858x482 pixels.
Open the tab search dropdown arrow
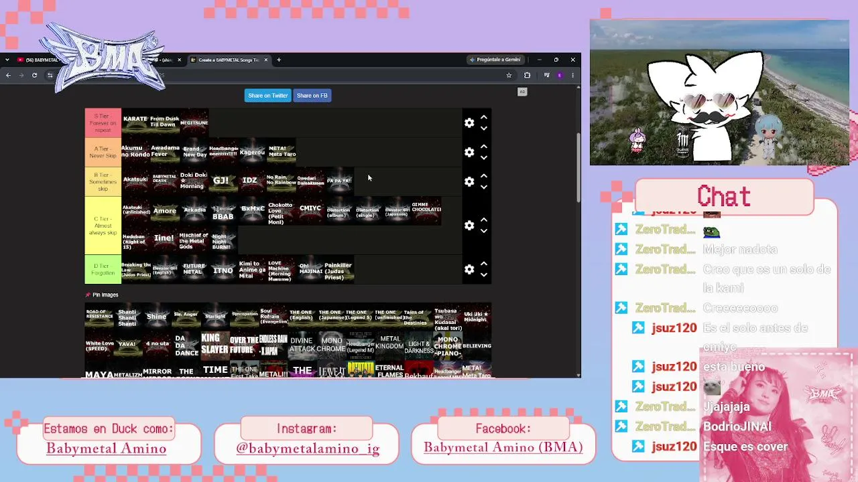pos(7,60)
